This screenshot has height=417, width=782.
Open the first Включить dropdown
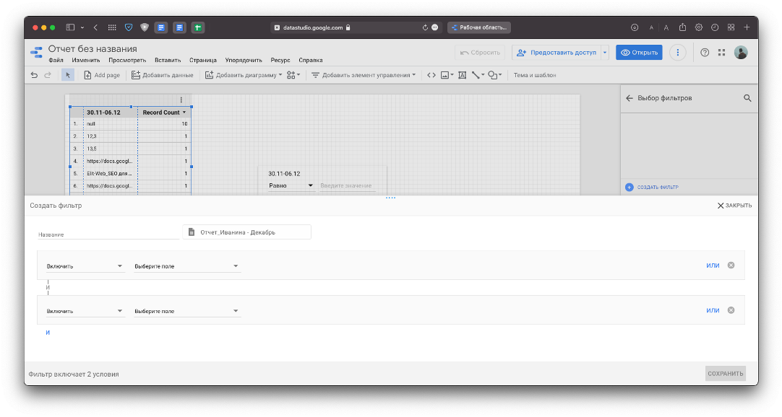tap(85, 266)
